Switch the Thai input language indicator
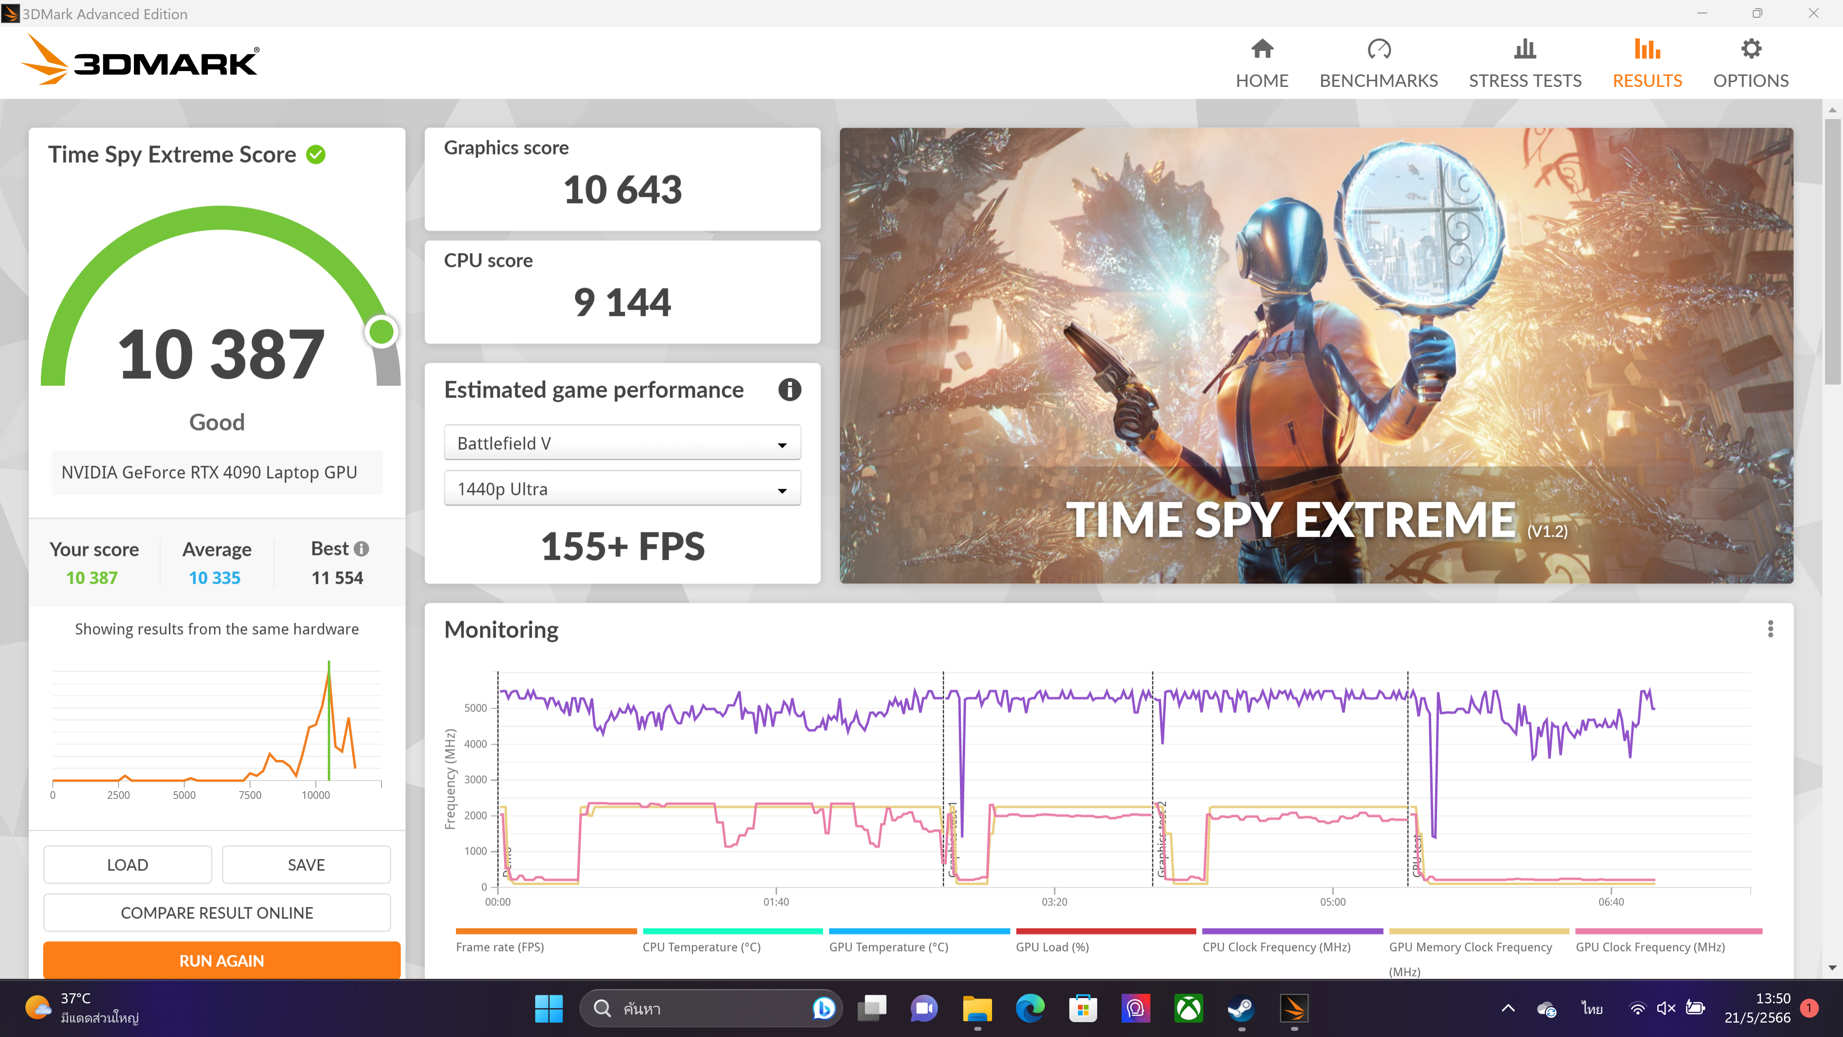Screen dimensions: 1843x1037 1592,1008
